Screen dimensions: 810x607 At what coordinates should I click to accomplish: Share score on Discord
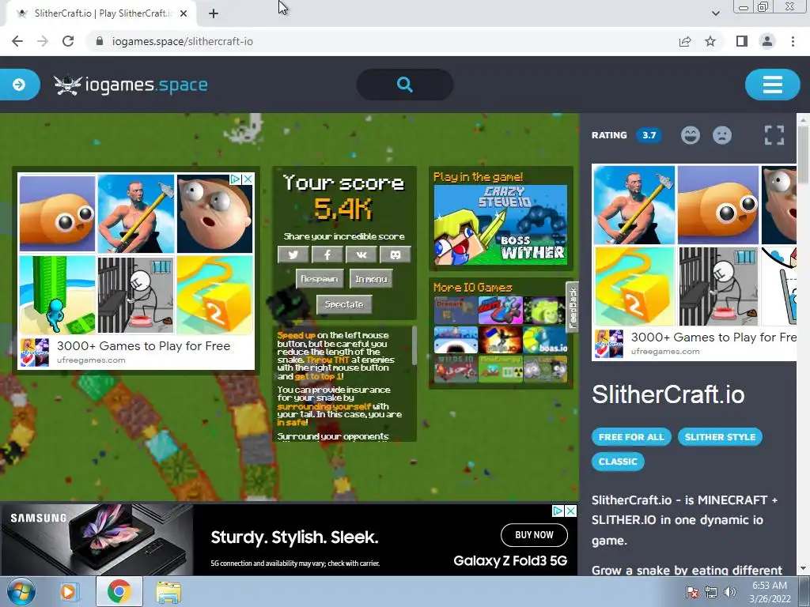pos(396,254)
